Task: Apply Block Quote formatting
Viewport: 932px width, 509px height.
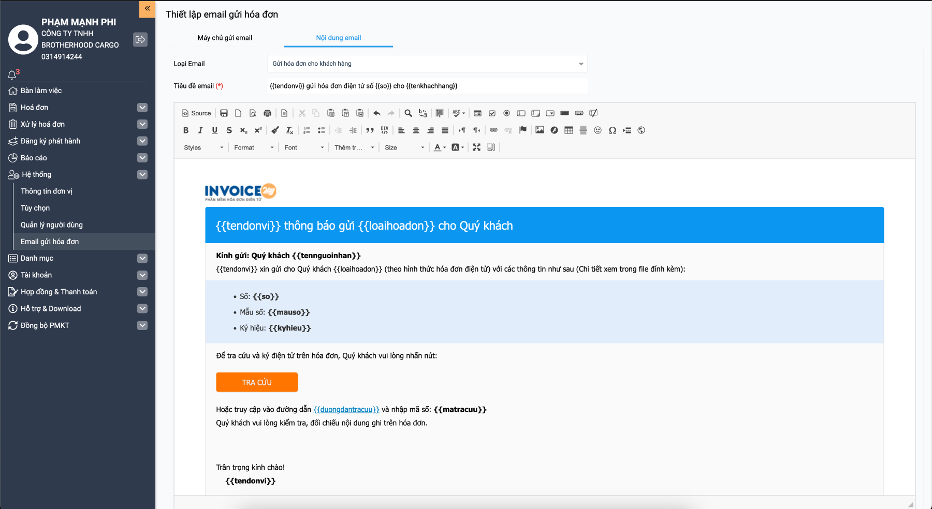Action: point(370,130)
